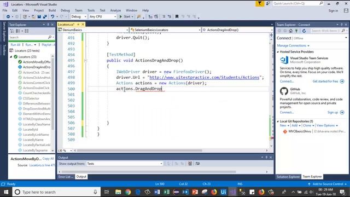Collapse the Local Git Repositories section
The height and width of the screenshot is (197, 350).
278,121
